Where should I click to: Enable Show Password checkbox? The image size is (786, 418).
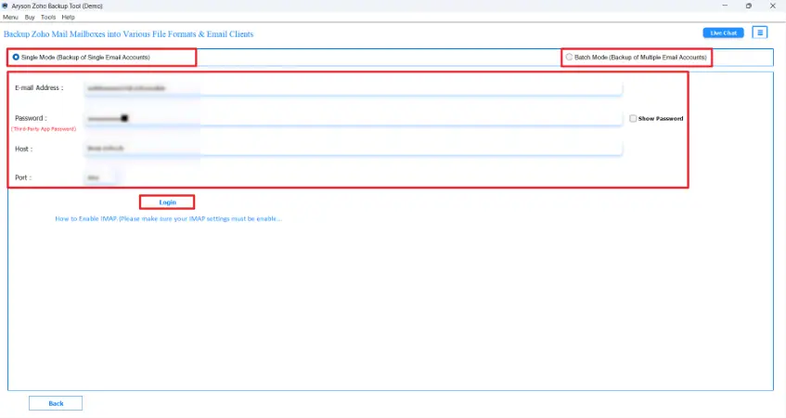pos(633,118)
